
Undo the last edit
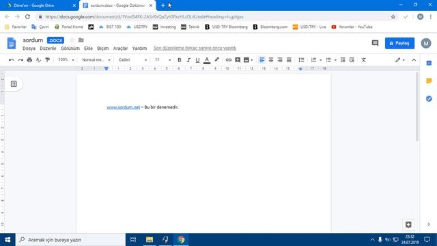click(12, 60)
